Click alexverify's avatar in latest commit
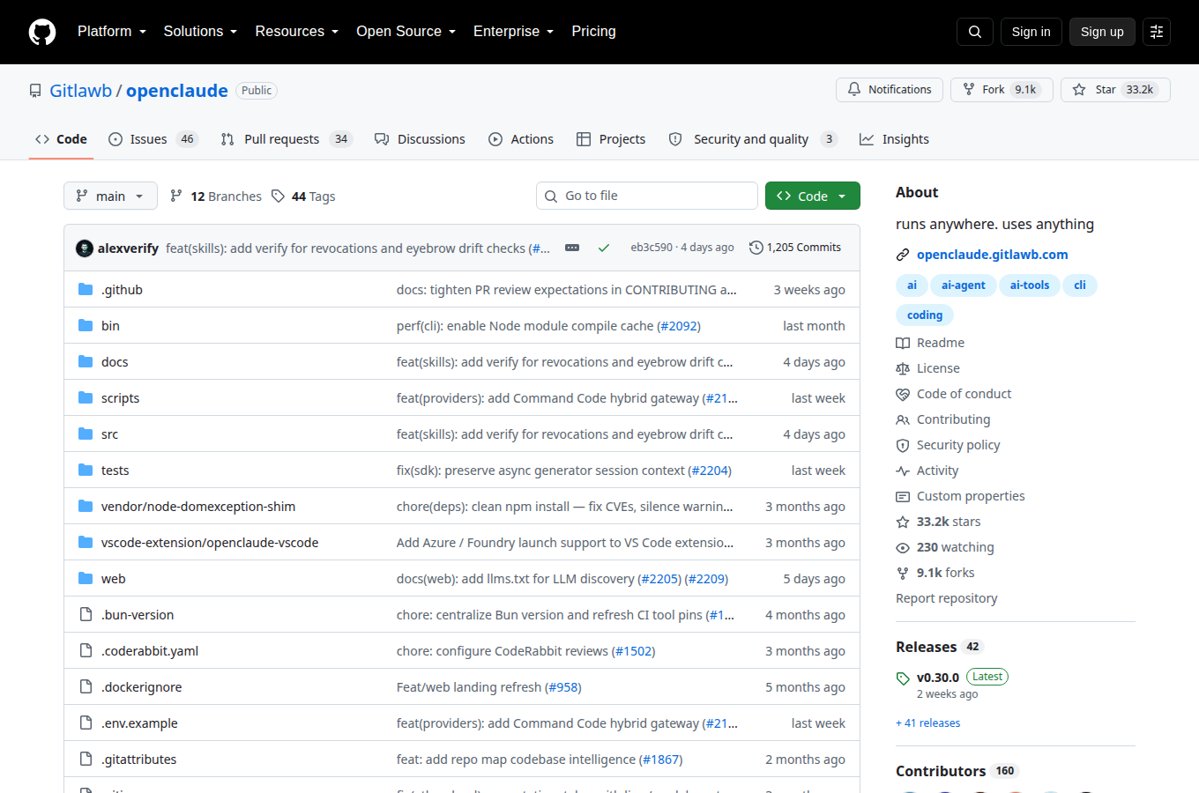The height and width of the screenshot is (793, 1199). tap(85, 248)
